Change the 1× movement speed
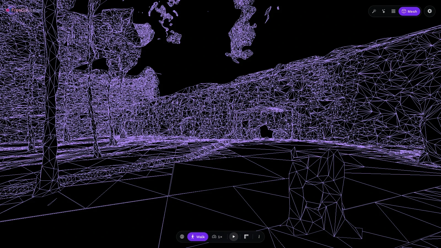 tap(217, 237)
